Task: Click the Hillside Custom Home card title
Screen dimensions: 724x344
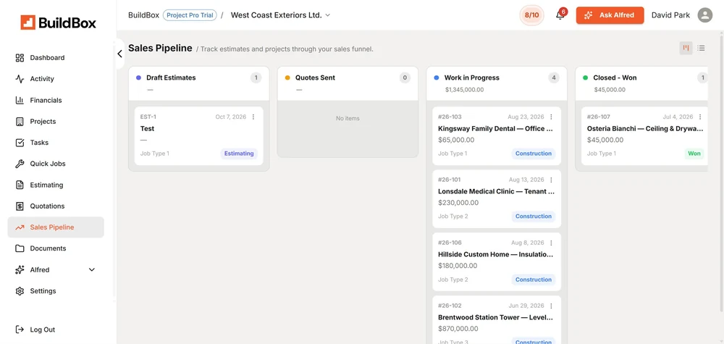Action: [495, 254]
